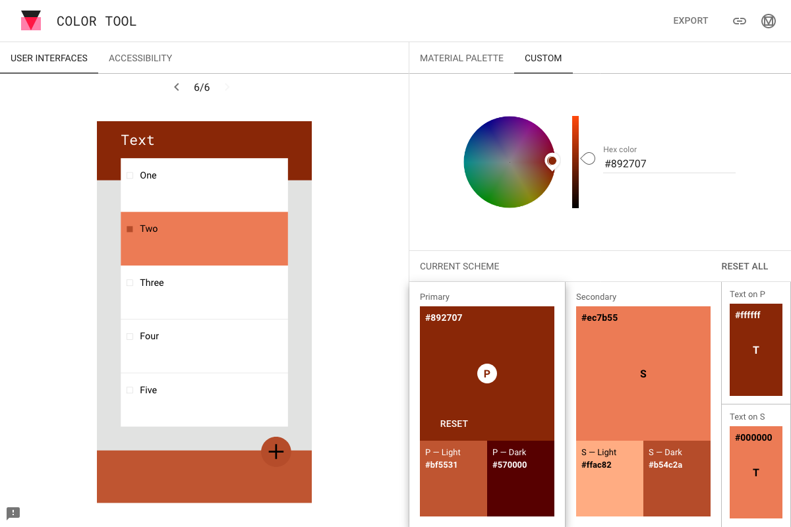Image resolution: width=791 pixels, height=527 pixels.
Task: Go to previous preview with left chevron
Action: click(x=176, y=86)
